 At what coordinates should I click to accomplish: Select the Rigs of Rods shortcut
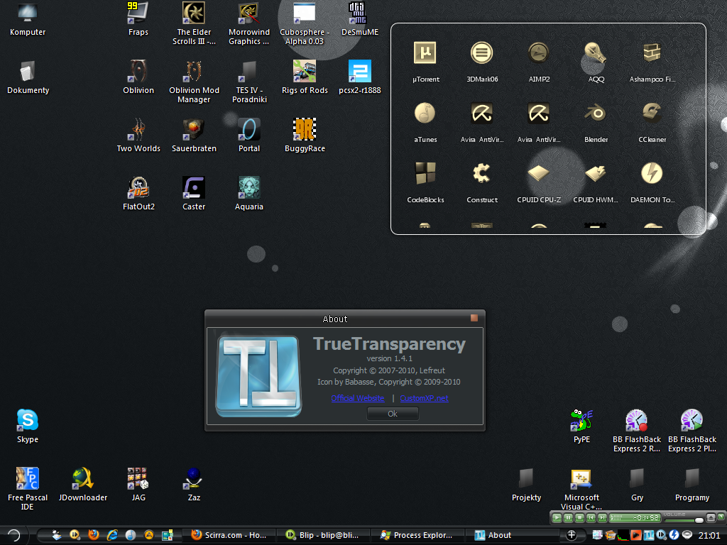click(x=305, y=77)
